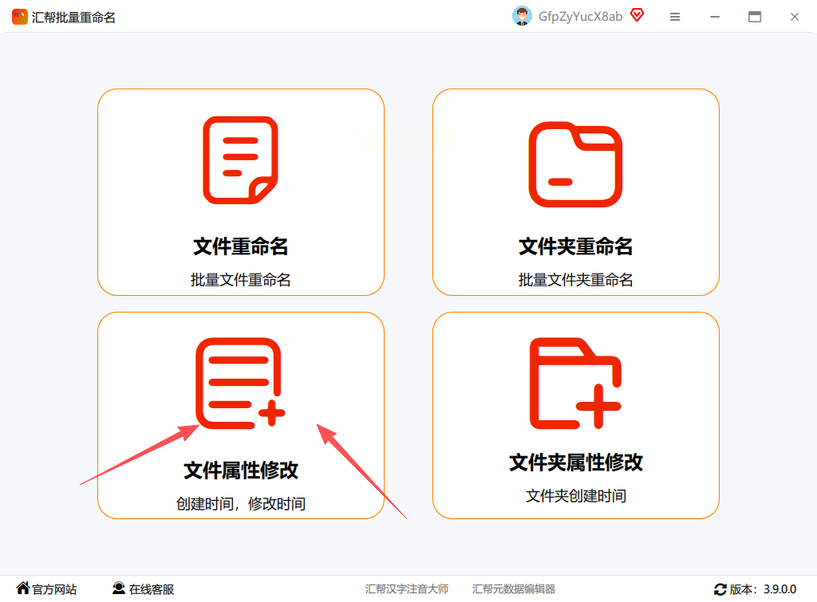Screen dimensions: 817x602
Task: Click the 文件属性修改 heading
Action: pyautogui.click(x=241, y=470)
